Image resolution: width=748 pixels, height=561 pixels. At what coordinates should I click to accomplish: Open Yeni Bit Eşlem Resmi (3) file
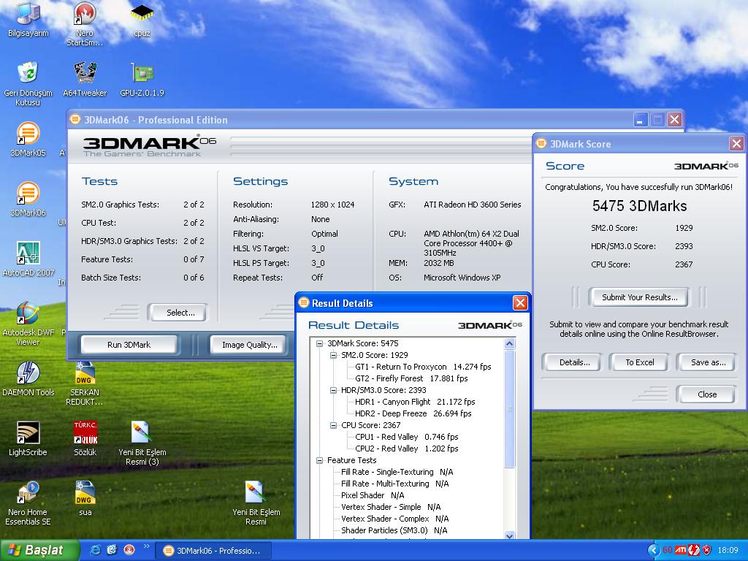point(142,443)
